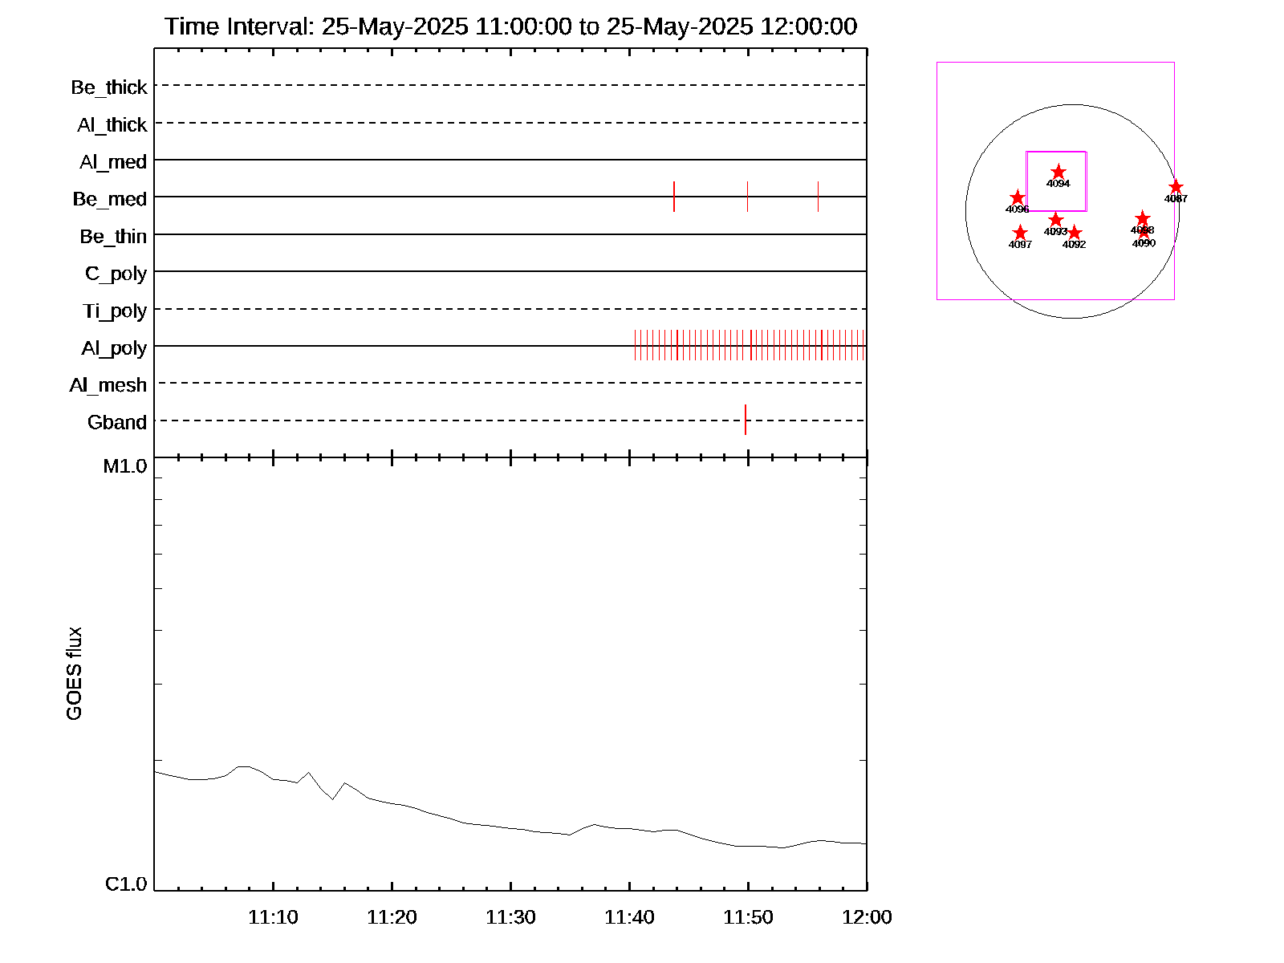Viewport: 1284px width, 963px height.
Task: Click the red star for region 4094
Action: pyautogui.click(x=1058, y=172)
